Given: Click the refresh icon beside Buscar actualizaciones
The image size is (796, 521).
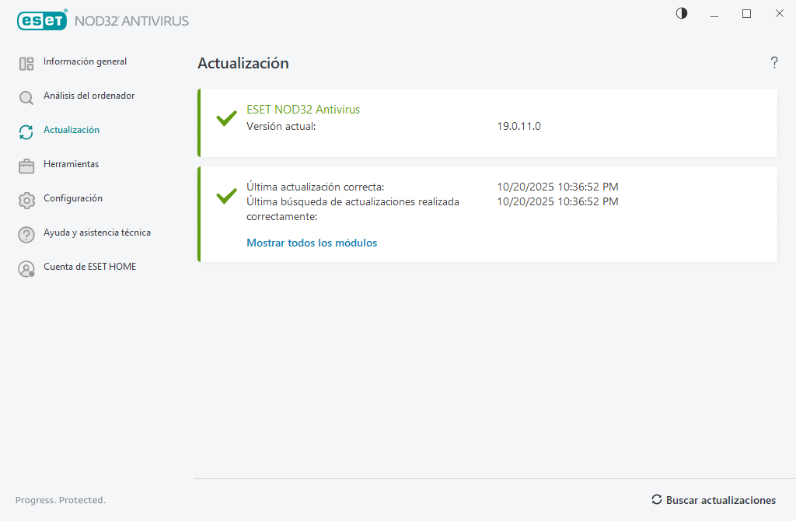Looking at the screenshot, I should point(657,500).
